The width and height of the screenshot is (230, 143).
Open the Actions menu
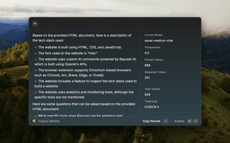tap(179, 121)
